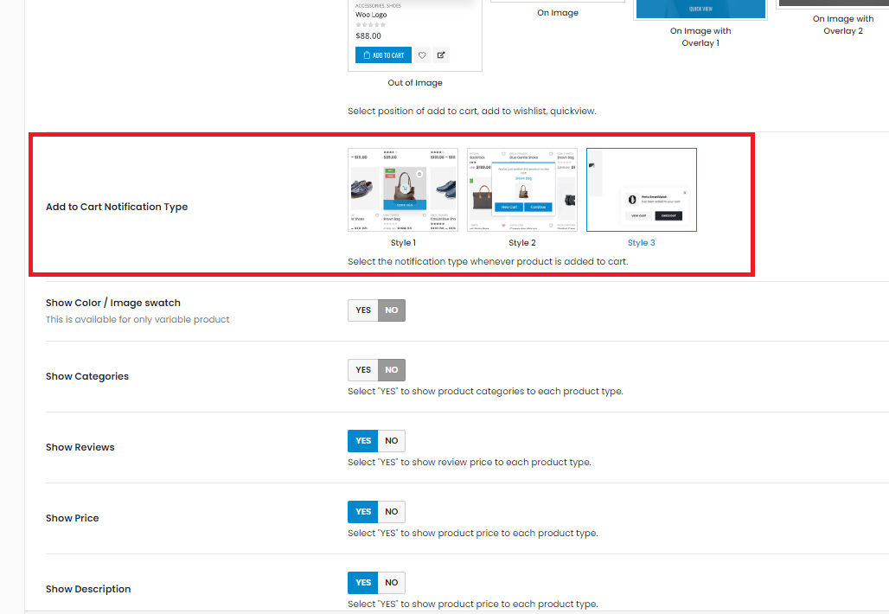Click 'This is available for only variable product' note

(x=138, y=319)
